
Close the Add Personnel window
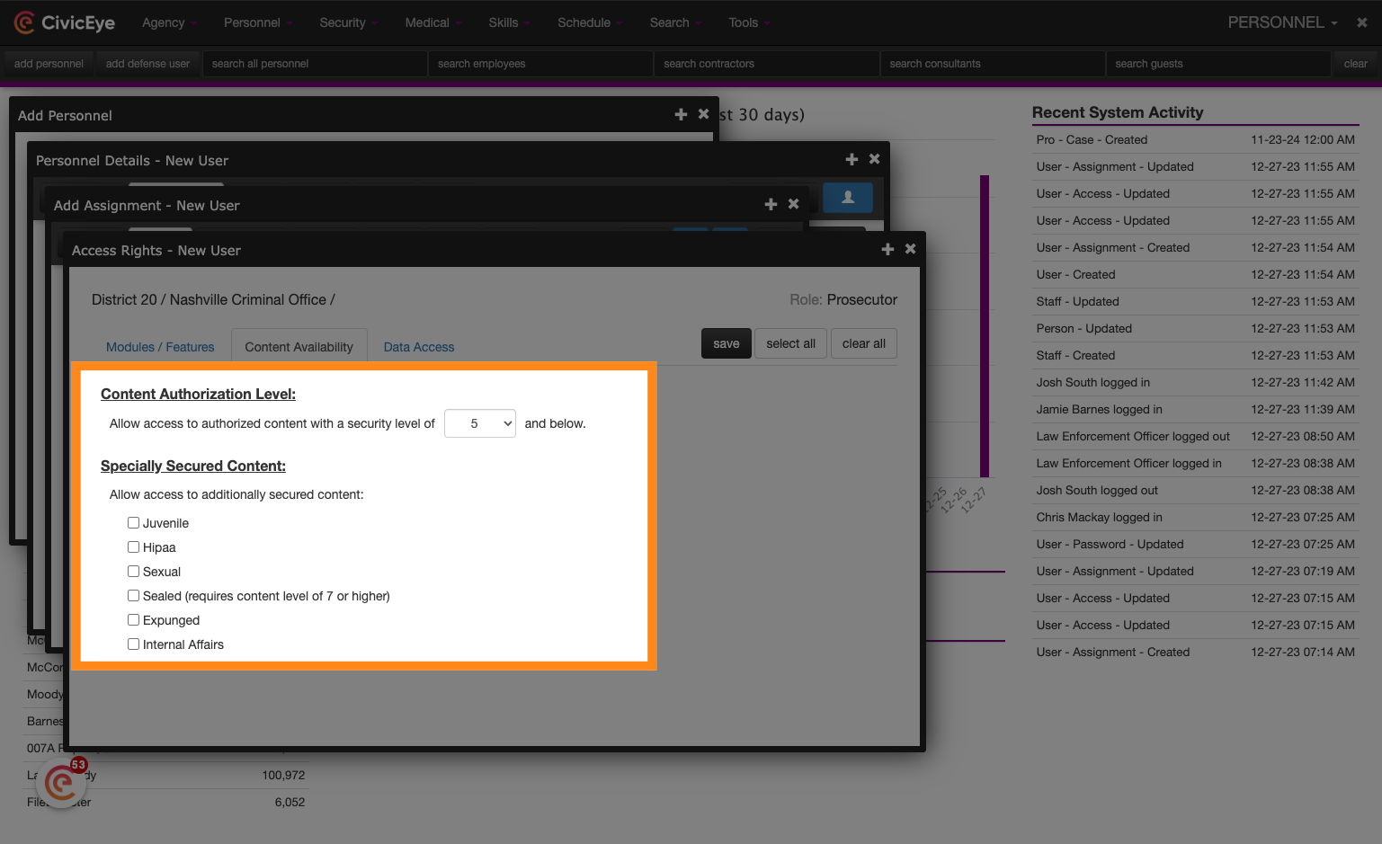703,114
